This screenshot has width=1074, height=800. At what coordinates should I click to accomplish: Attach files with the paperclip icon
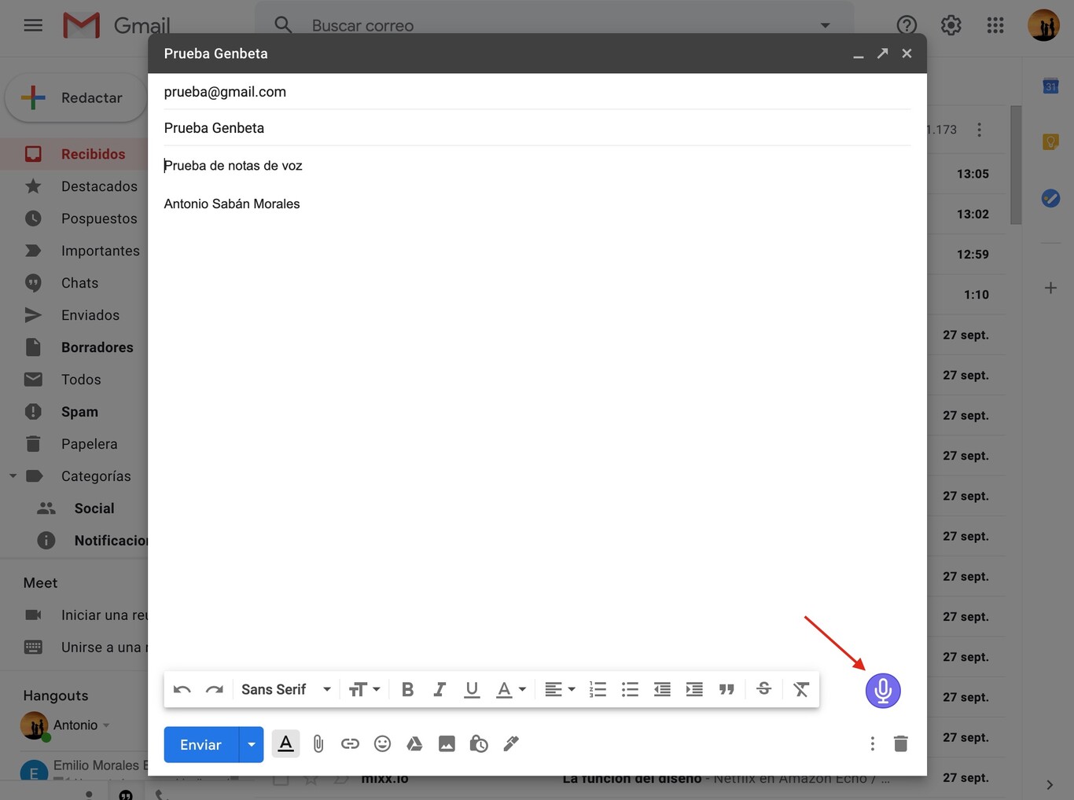(x=318, y=743)
